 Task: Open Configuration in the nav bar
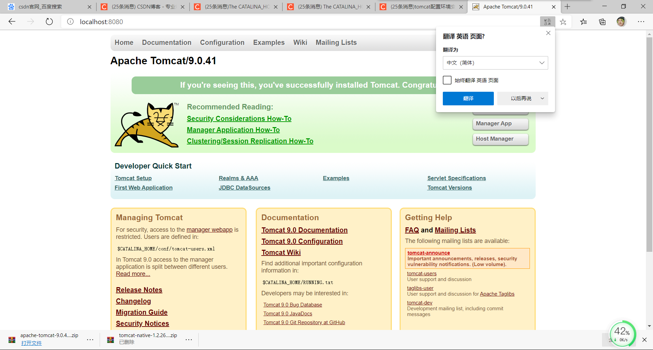222,42
